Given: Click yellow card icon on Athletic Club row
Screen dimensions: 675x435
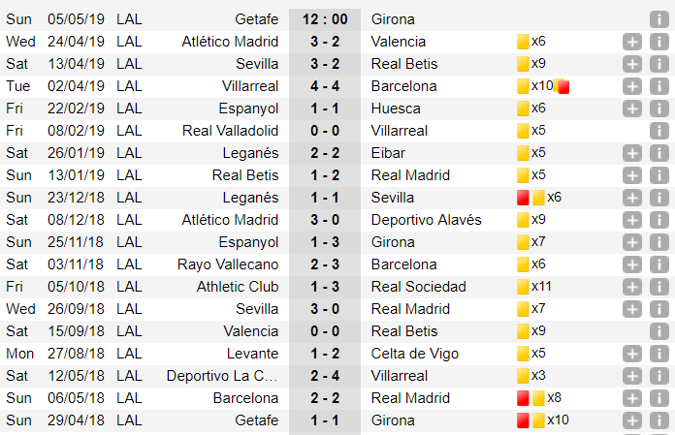Looking at the screenshot, I should coord(523,287).
